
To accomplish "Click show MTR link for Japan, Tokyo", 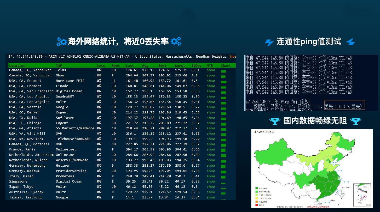I will pos(211,187).
